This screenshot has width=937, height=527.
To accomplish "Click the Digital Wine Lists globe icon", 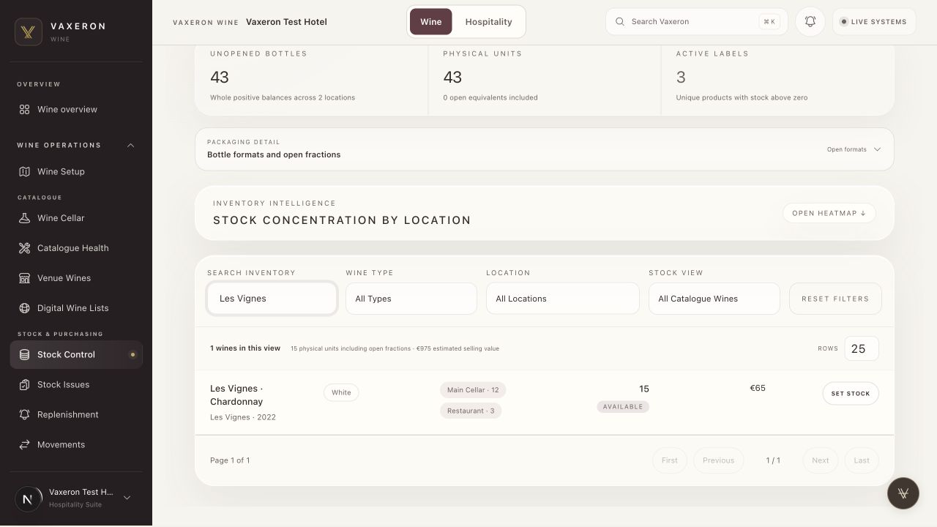I will (24, 308).
